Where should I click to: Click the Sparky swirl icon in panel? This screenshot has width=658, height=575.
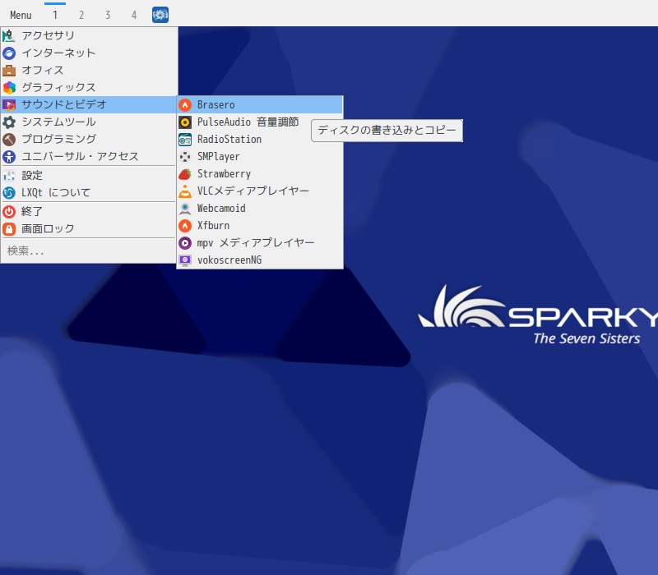pyautogui.click(x=160, y=15)
